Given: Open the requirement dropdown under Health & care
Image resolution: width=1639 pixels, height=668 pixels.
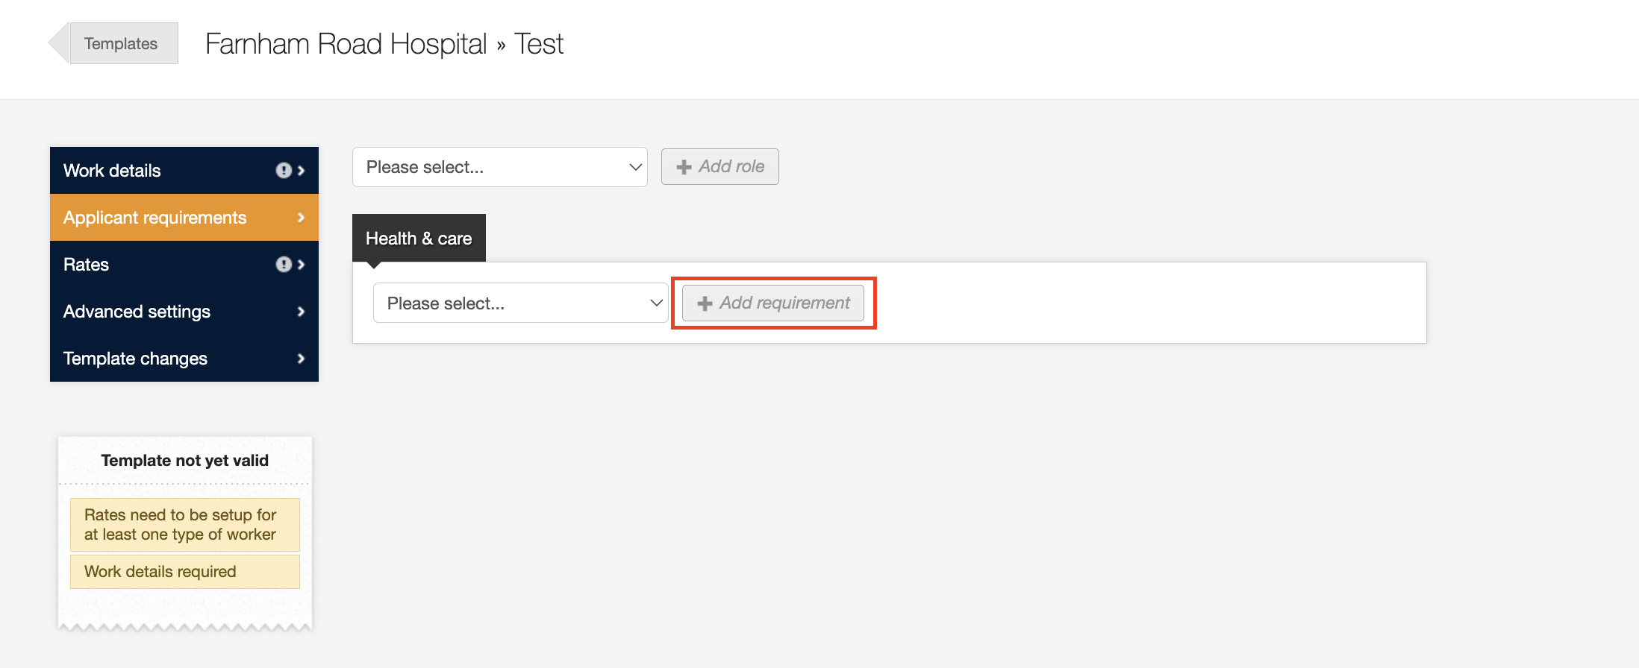Looking at the screenshot, I should [x=520, y=303].
